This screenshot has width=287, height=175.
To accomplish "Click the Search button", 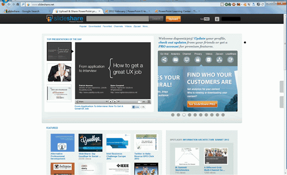I will pyautogui.click(x=156, y=19).
